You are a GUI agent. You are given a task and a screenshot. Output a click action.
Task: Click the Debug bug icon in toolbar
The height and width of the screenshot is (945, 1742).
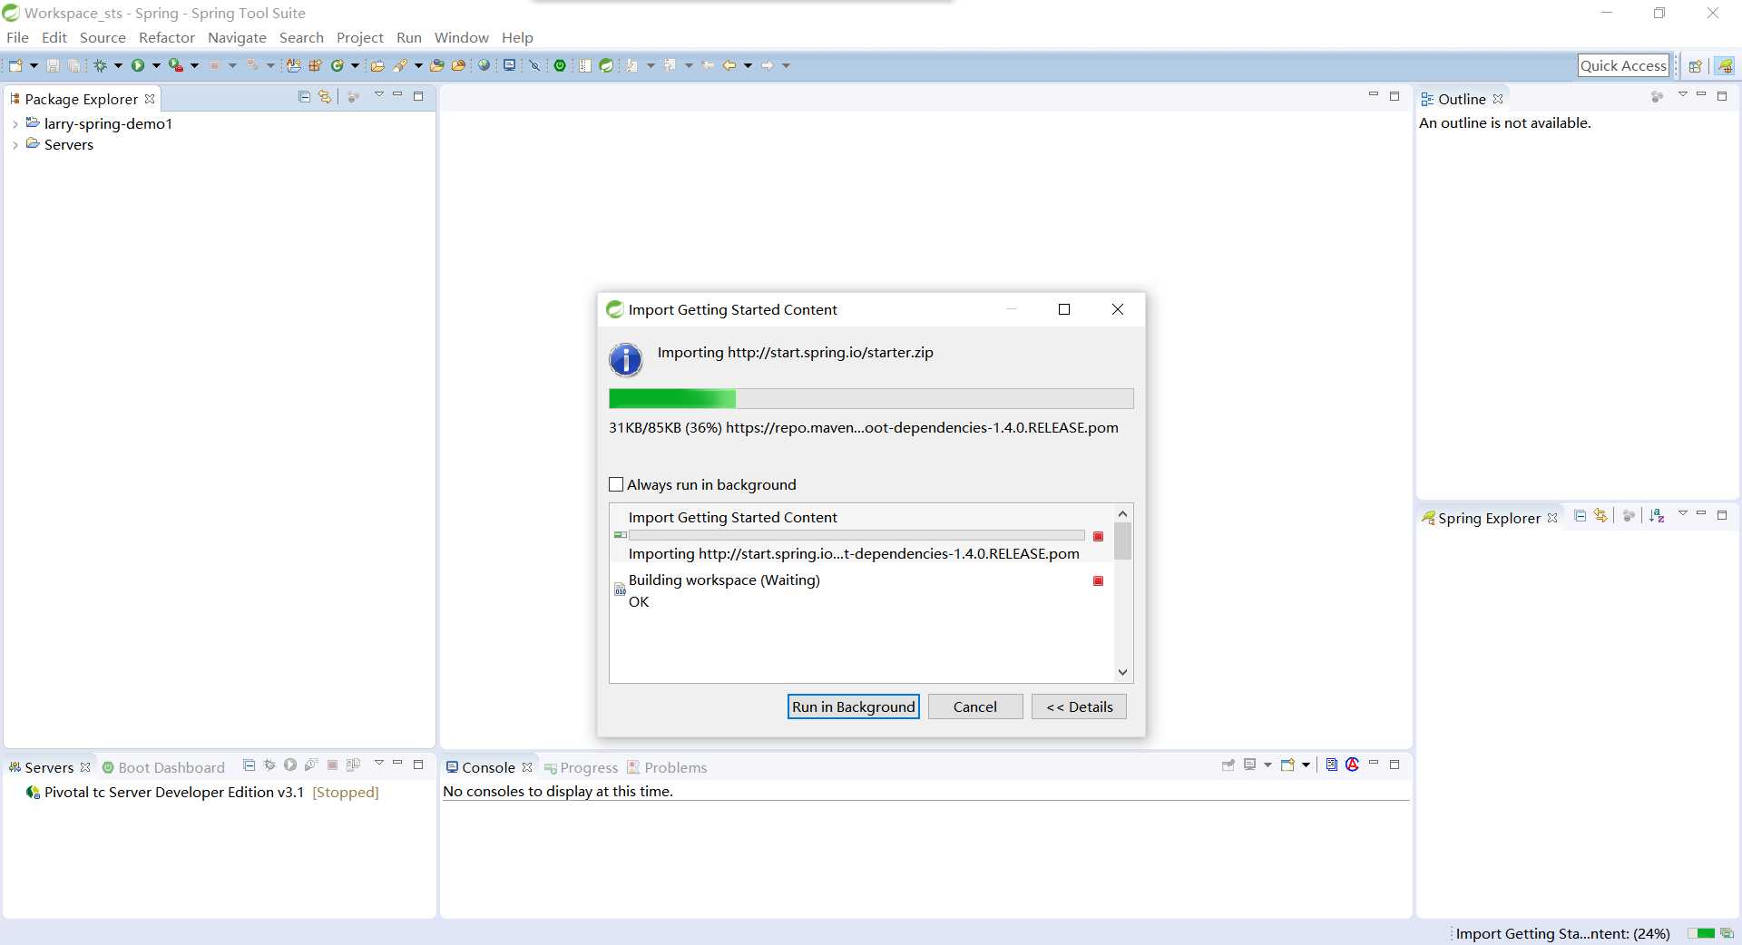(100, 65)
